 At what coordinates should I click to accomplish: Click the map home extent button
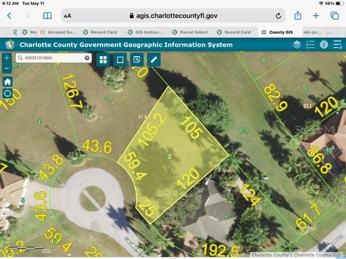click(x=7, y=81)
